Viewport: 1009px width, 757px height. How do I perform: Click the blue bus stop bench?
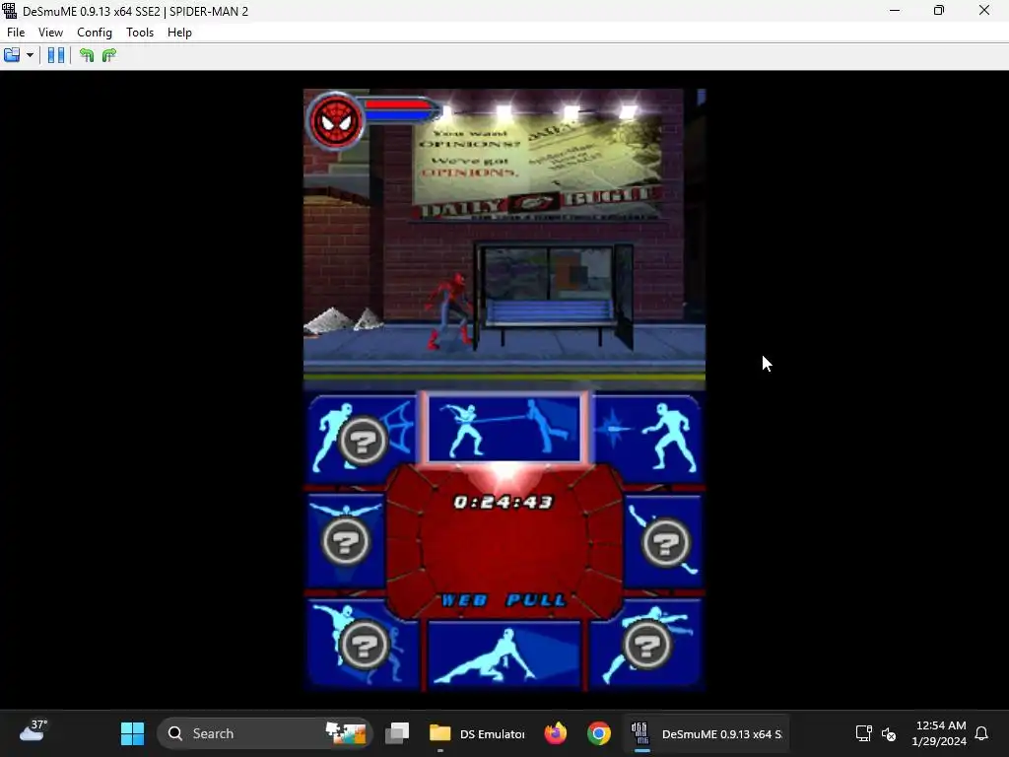[x=549, y=314]
